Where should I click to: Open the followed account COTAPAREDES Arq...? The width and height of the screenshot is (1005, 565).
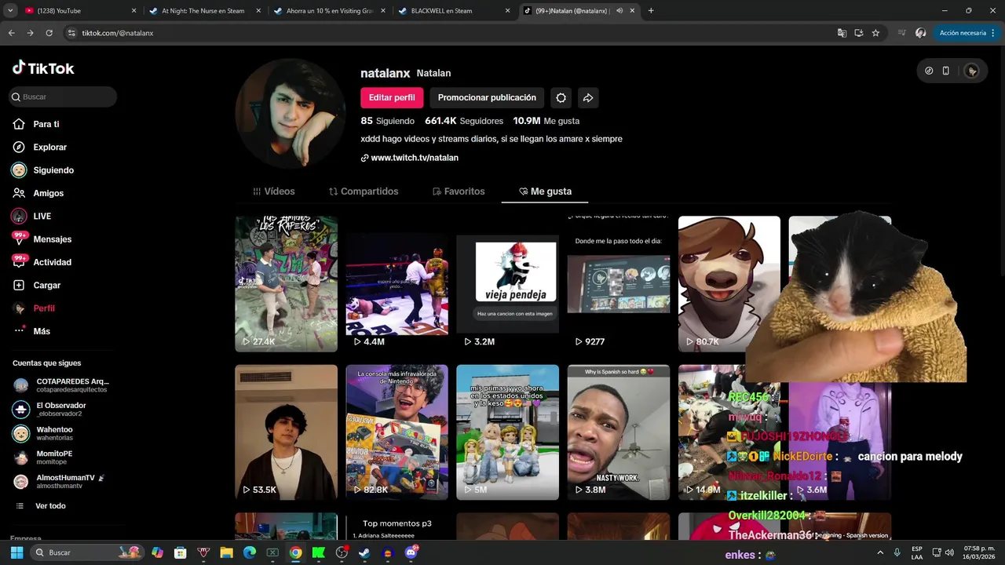tap(61, 385)
